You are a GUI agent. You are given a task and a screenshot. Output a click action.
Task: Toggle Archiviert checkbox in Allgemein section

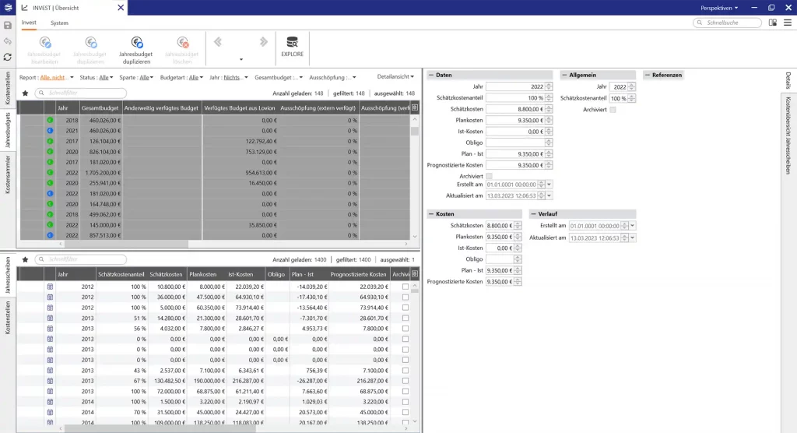[x=613, y=110]
